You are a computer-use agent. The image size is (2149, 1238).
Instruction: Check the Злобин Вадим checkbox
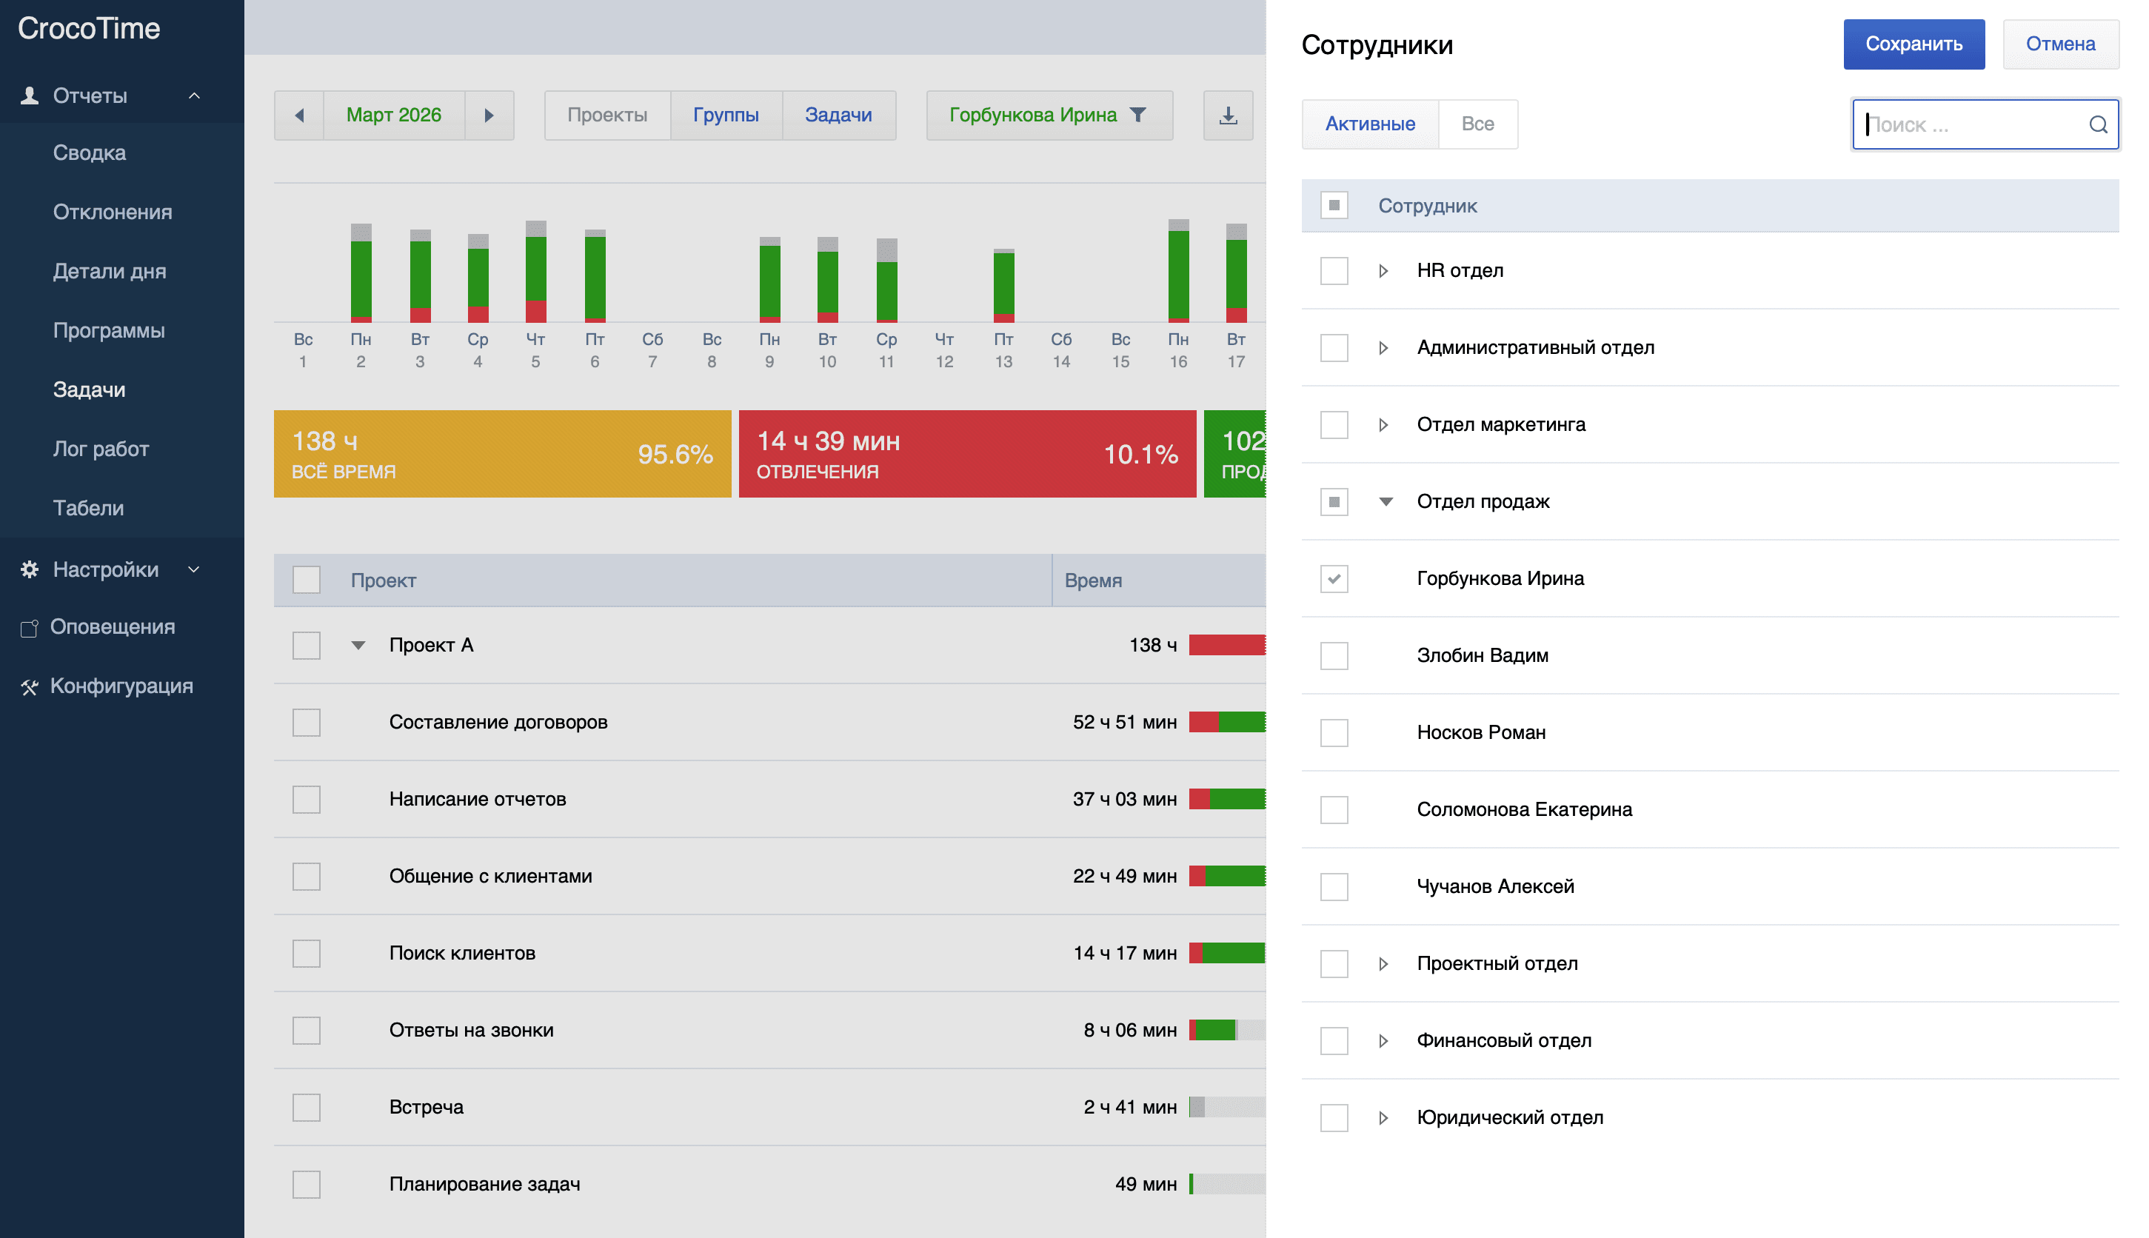point(1334,655)
